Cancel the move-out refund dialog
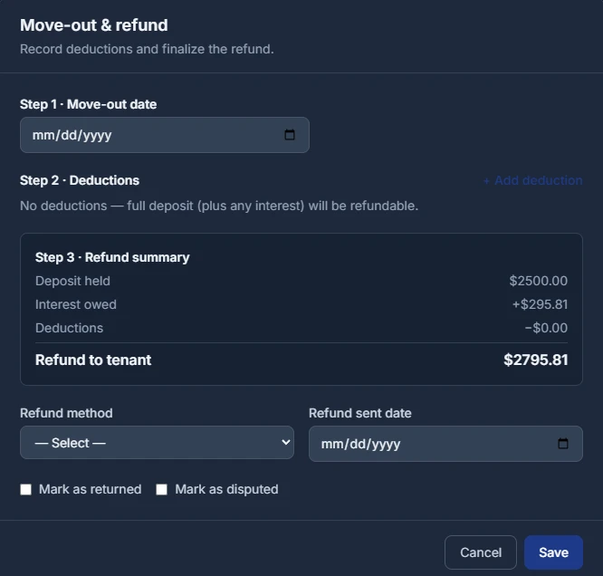This screenshot has height=576, width=603. tap(481, 552)
